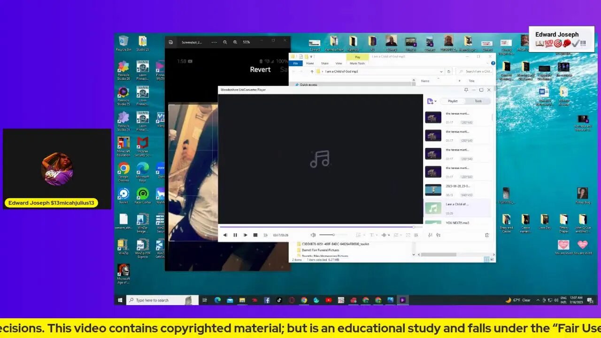This screenshot has height=338, width=601.
Task: Click the sort playlist icon
Action: (430, 235)
